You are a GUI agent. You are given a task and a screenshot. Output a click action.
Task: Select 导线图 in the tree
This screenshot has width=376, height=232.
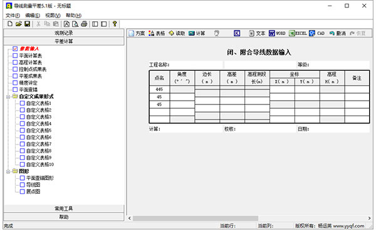click(33, 185)
